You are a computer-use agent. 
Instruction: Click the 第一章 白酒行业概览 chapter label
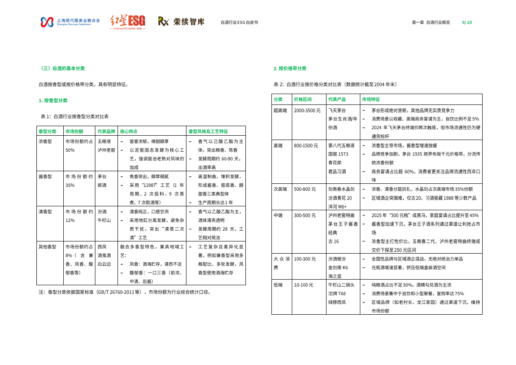pyautogui.click(x=431, y=21)
